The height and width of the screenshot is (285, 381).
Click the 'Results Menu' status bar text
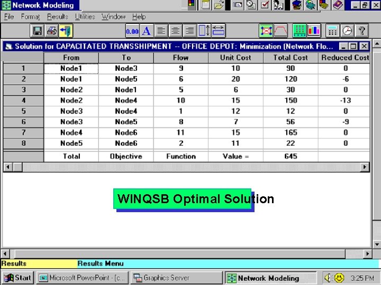(x=101, y=263)
